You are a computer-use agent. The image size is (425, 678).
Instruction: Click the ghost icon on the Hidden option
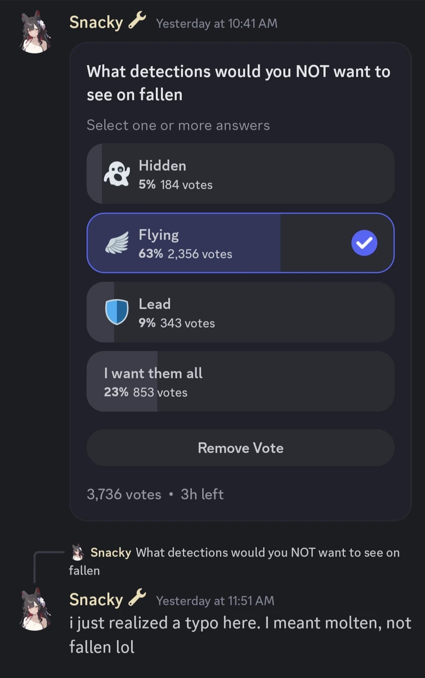117,174
